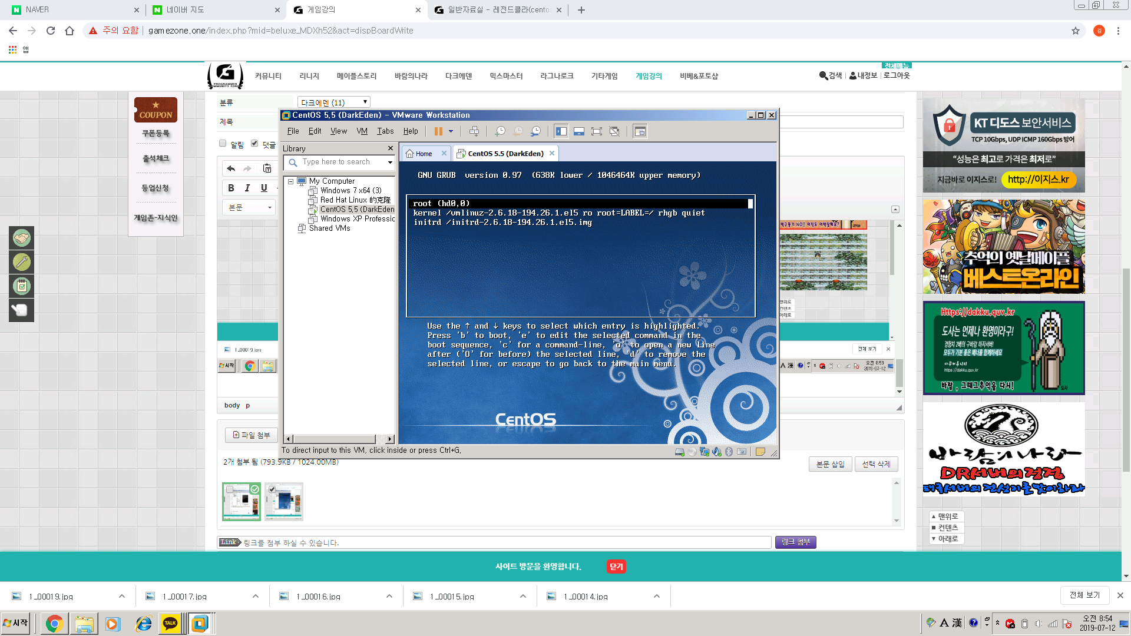This screenshot has width=1131, height=636.
Task: Click the 파일 첨부 file attach button
Action: coord(252,435)
